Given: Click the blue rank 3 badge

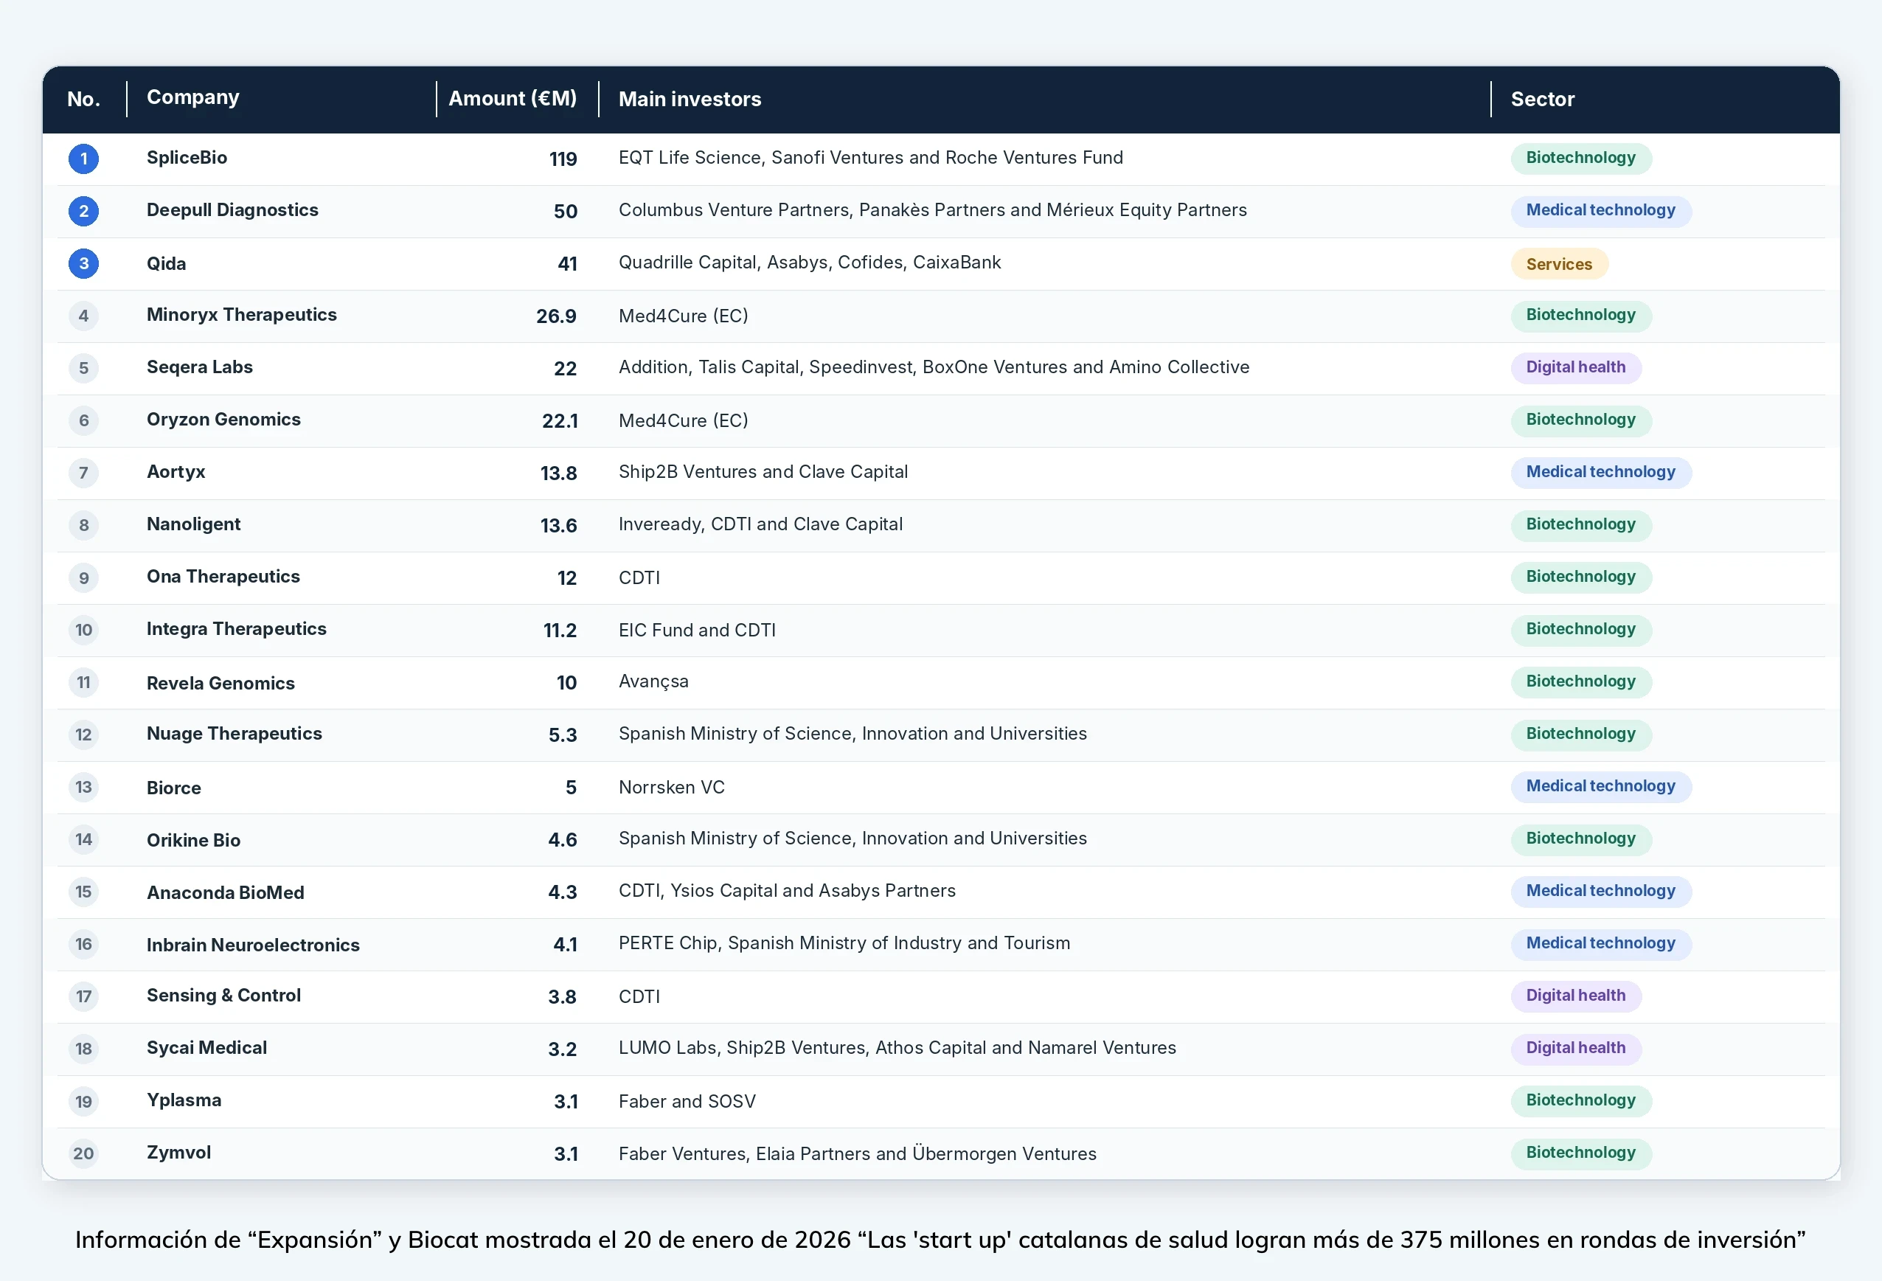Looking at the screenshot, I should pyautogui.click(x=83, y=264).
